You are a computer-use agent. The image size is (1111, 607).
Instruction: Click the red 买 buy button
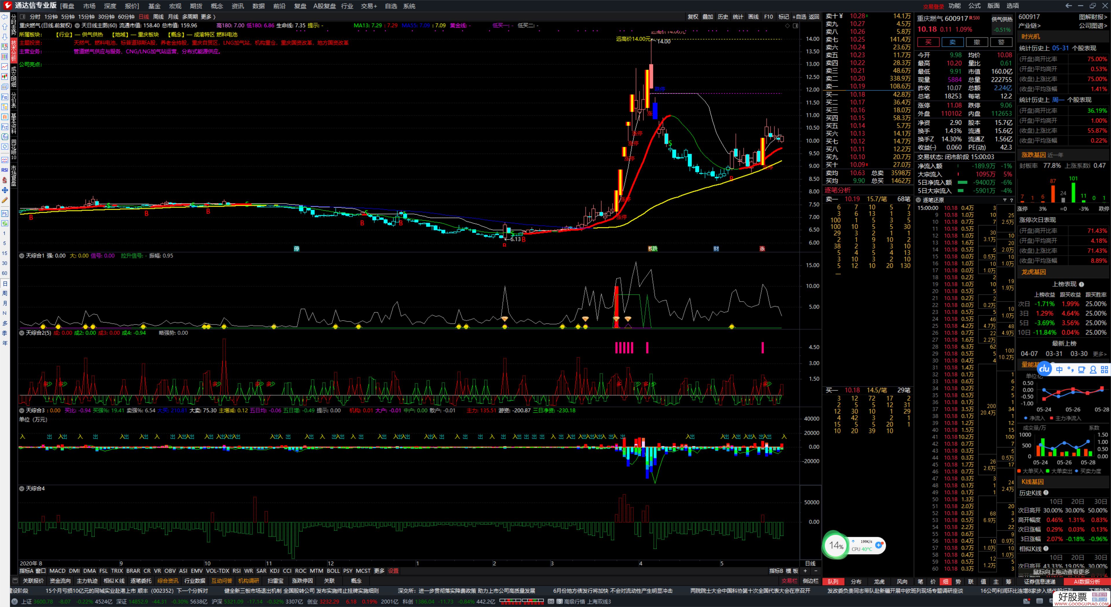(928, 42)
